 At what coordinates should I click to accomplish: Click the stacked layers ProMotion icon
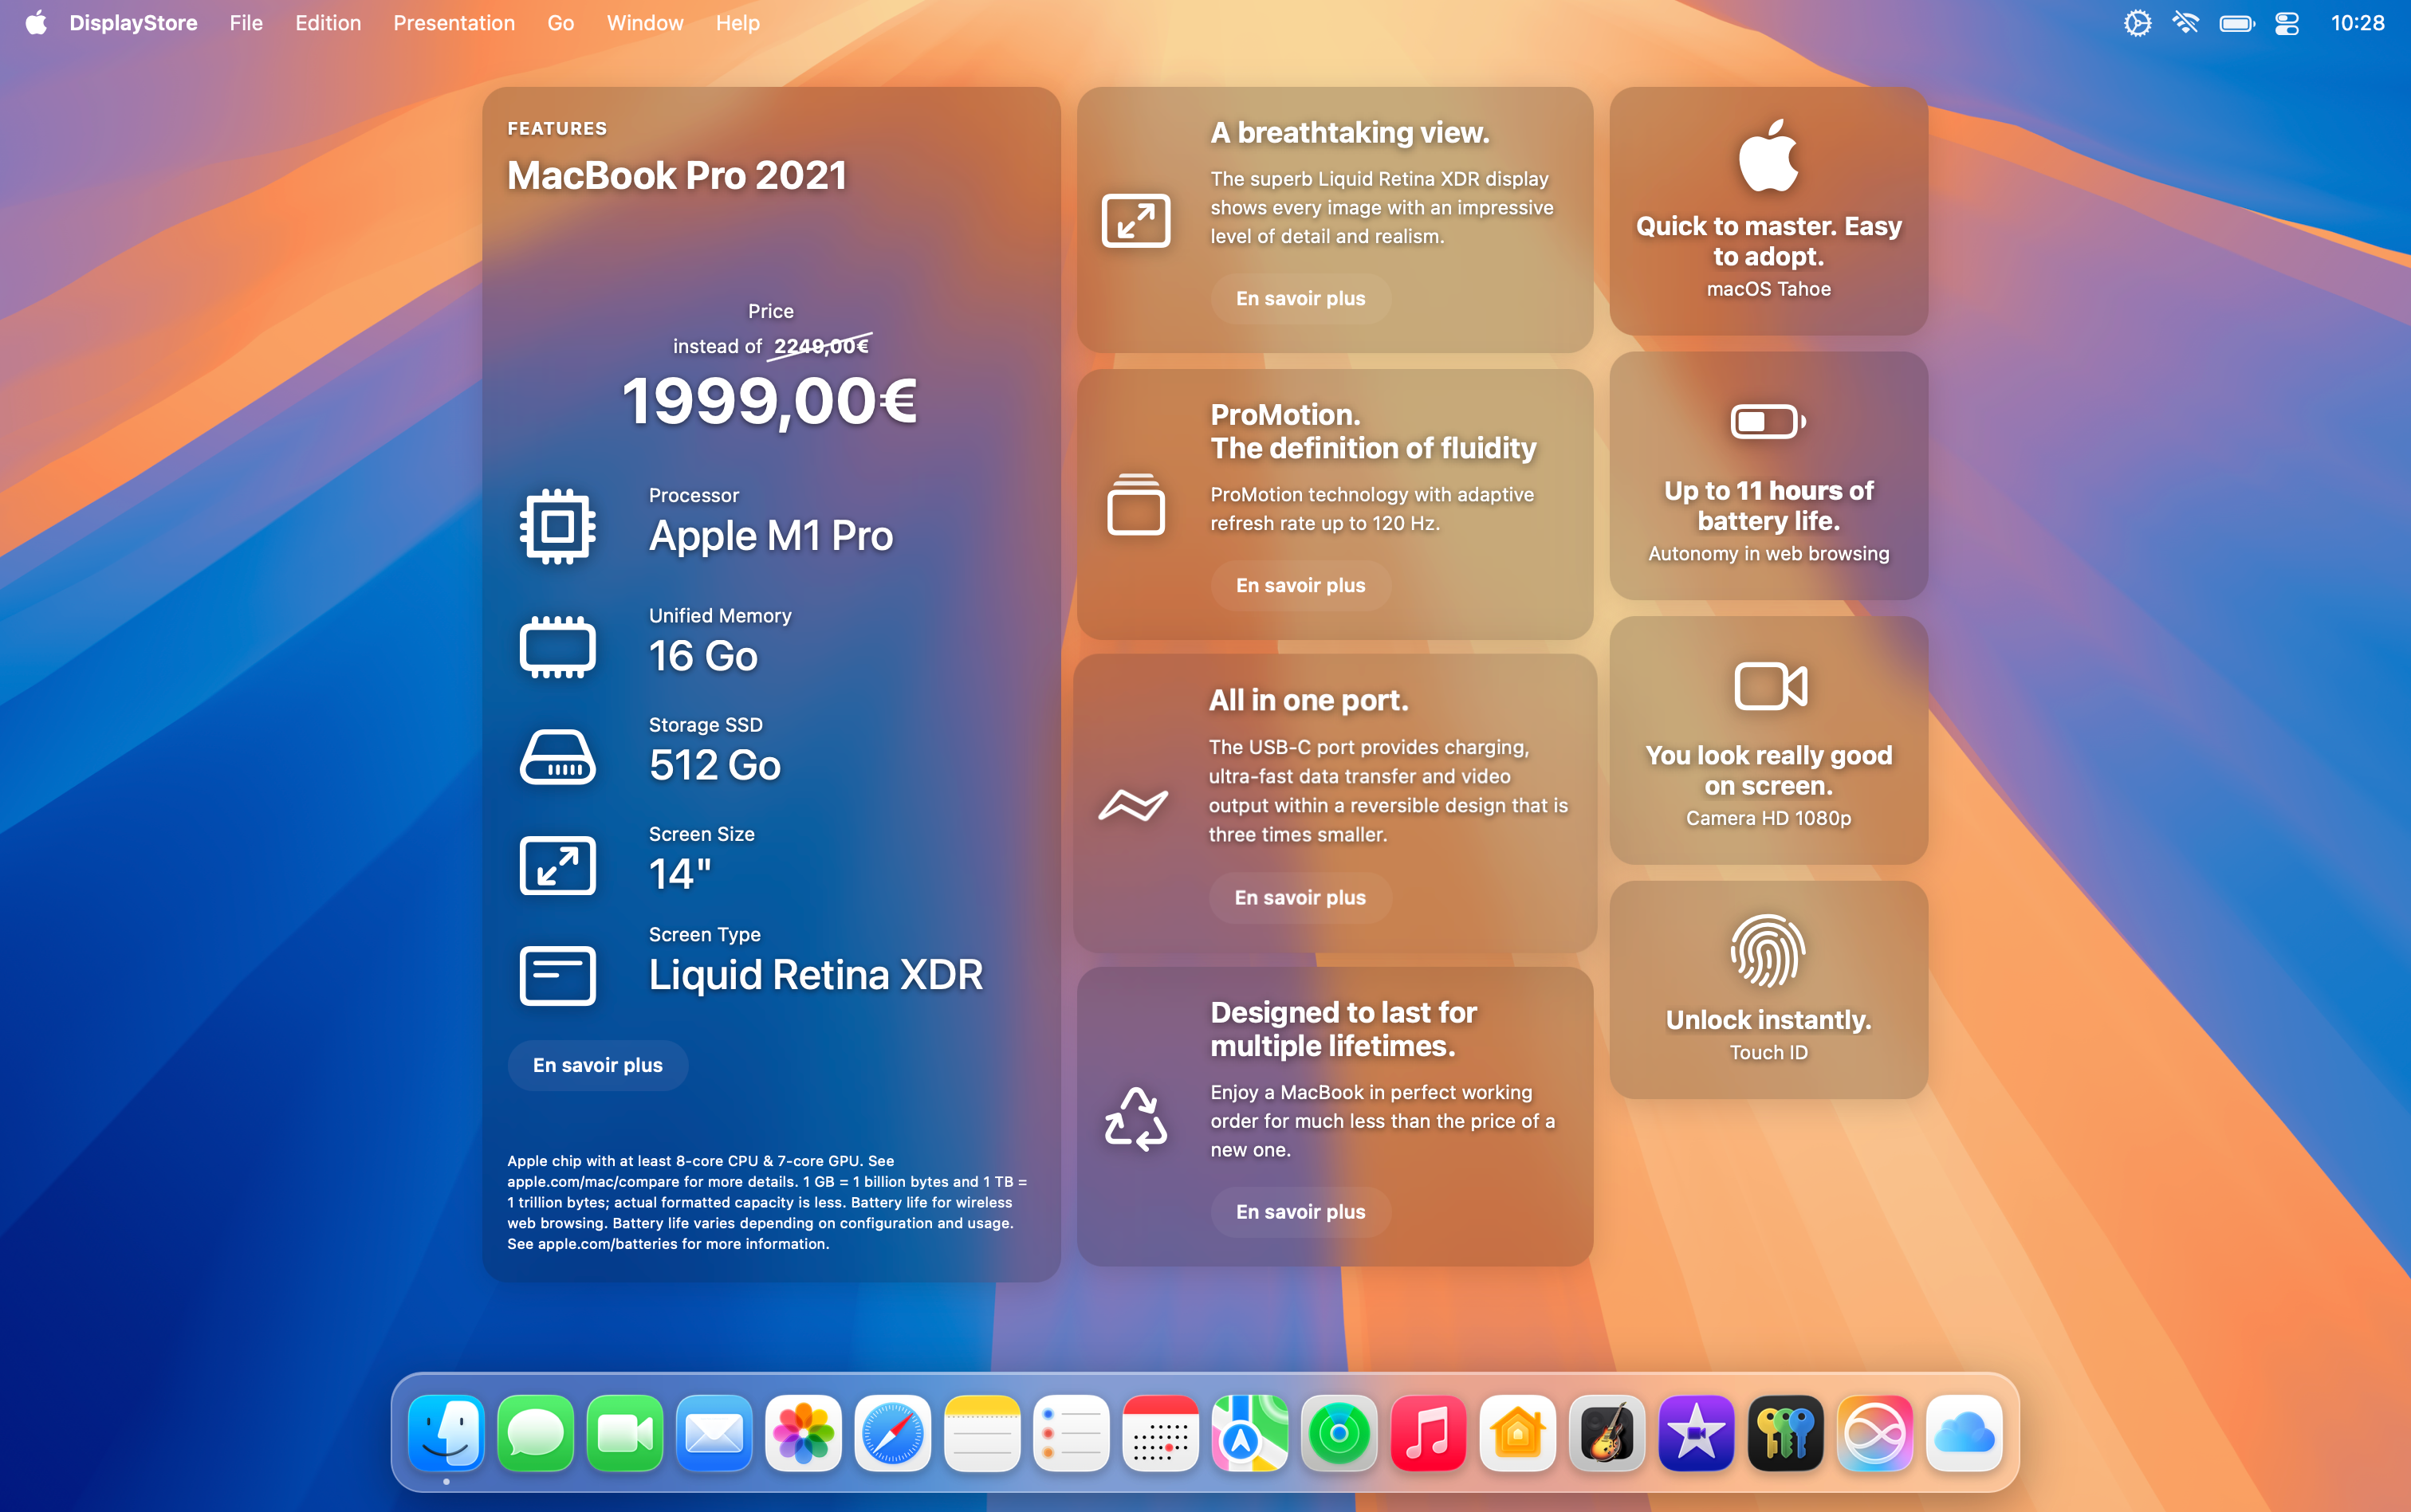click(x=1136, y=504)
